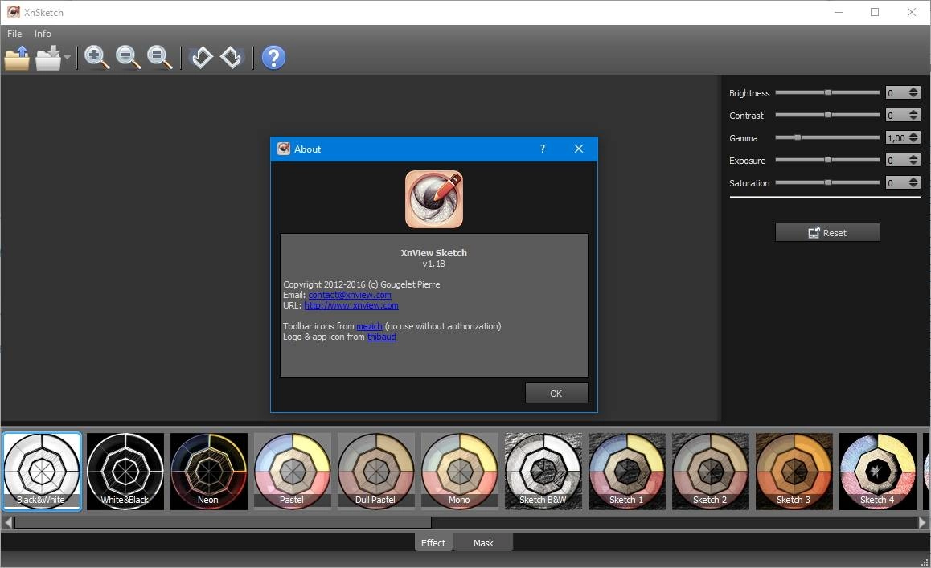Screen dimensions: 931x568
Task: Decrease Exposure with stepper down arrow
Action: tap(914, 164)
